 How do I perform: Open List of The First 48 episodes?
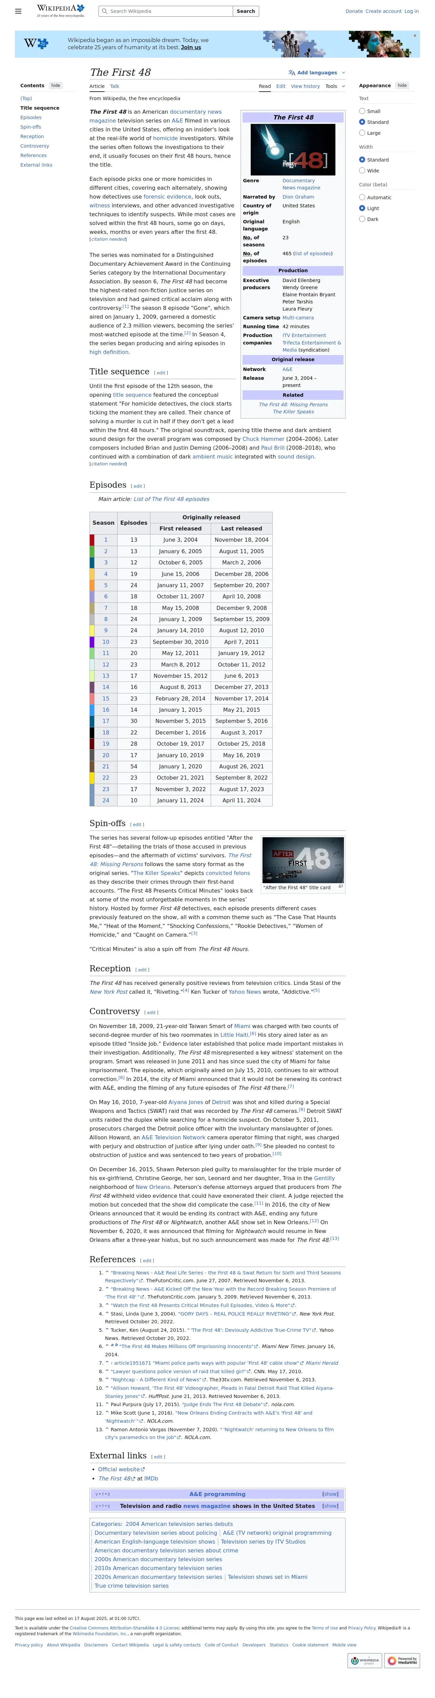tap(171, 499)
